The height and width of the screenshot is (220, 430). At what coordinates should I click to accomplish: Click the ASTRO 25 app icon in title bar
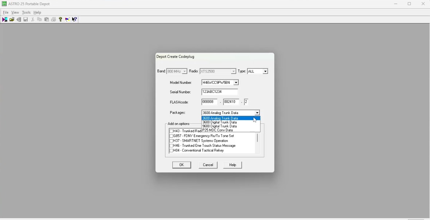tap(4, 4)
